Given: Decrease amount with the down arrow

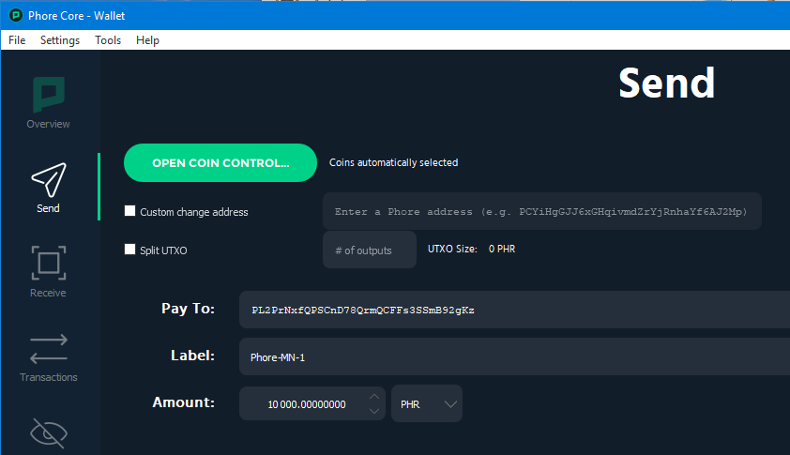Looking at the screenshot, I should pyautogui.click(x=374, y=411).
